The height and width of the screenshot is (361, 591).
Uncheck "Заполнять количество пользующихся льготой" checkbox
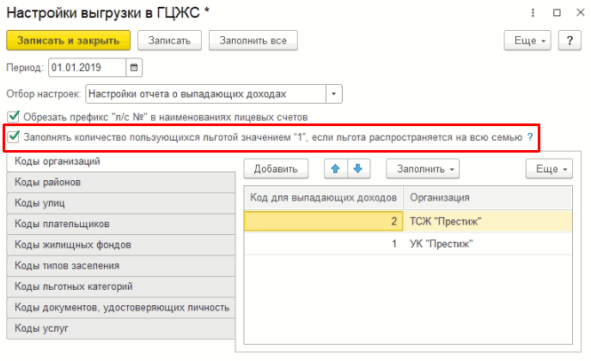click(x=13, y=136)
